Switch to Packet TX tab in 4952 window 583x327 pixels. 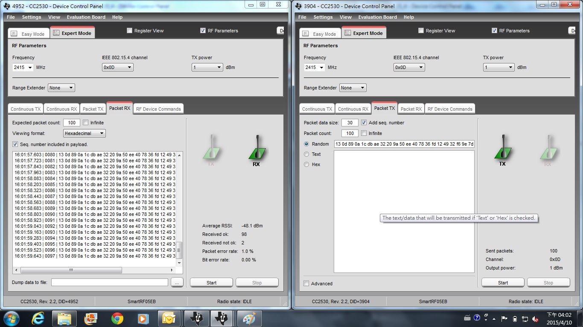click(x=93, y=109)
